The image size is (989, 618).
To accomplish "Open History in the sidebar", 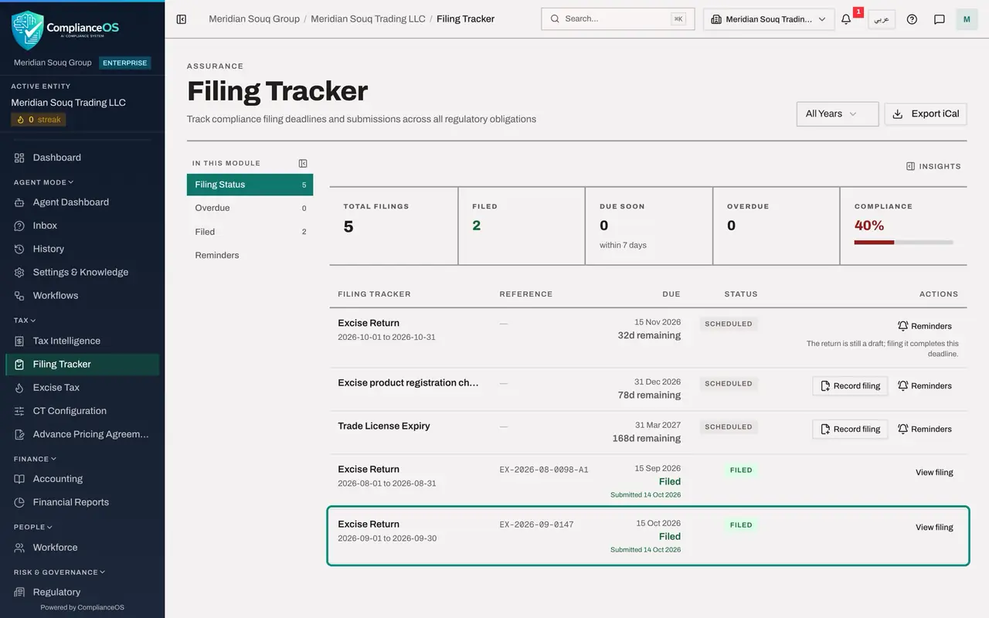I will point(83,249).
